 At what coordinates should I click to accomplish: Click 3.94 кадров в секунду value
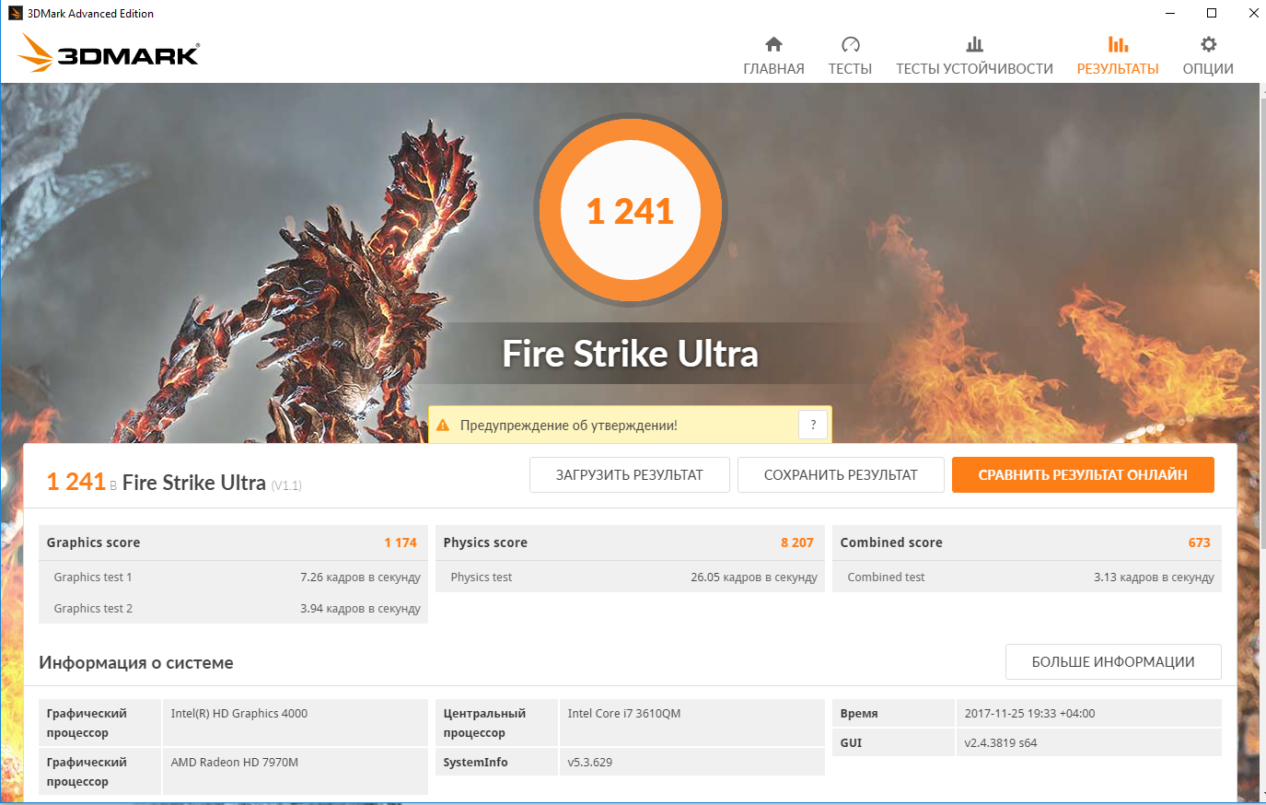360,609
